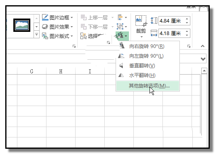Viewport: 215px width, 154px height.
Task: Open Send Backward dropdown arrow
Action: 113,27
